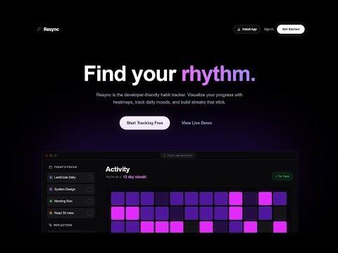The width and height of the screenshot is (338, 253).
Task: Select the first cell of the top heatmap row
Action: [x=118, y=198]
